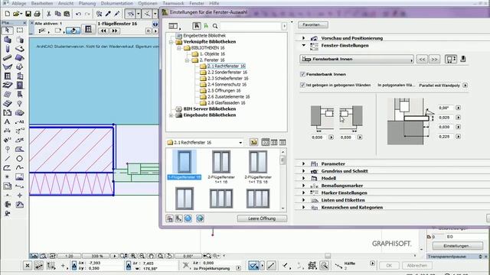Image resolution: width=490 pixels, height=275 pixels.
Task: Collapse the Fenster-Einstellungen panel
Action: [x=303, y=46]
